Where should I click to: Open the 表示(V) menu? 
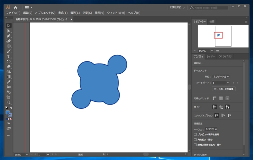point(99,13)
